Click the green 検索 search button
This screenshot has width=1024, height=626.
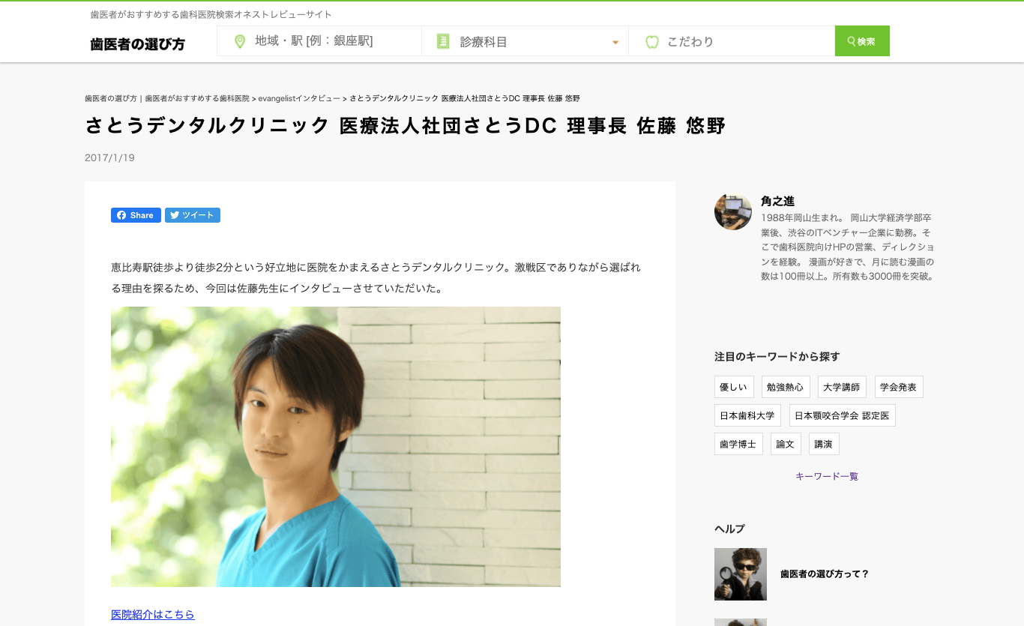click(x=862, y=41)
